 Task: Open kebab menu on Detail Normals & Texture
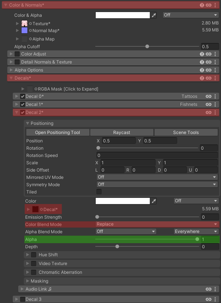[x=215, y=62]
